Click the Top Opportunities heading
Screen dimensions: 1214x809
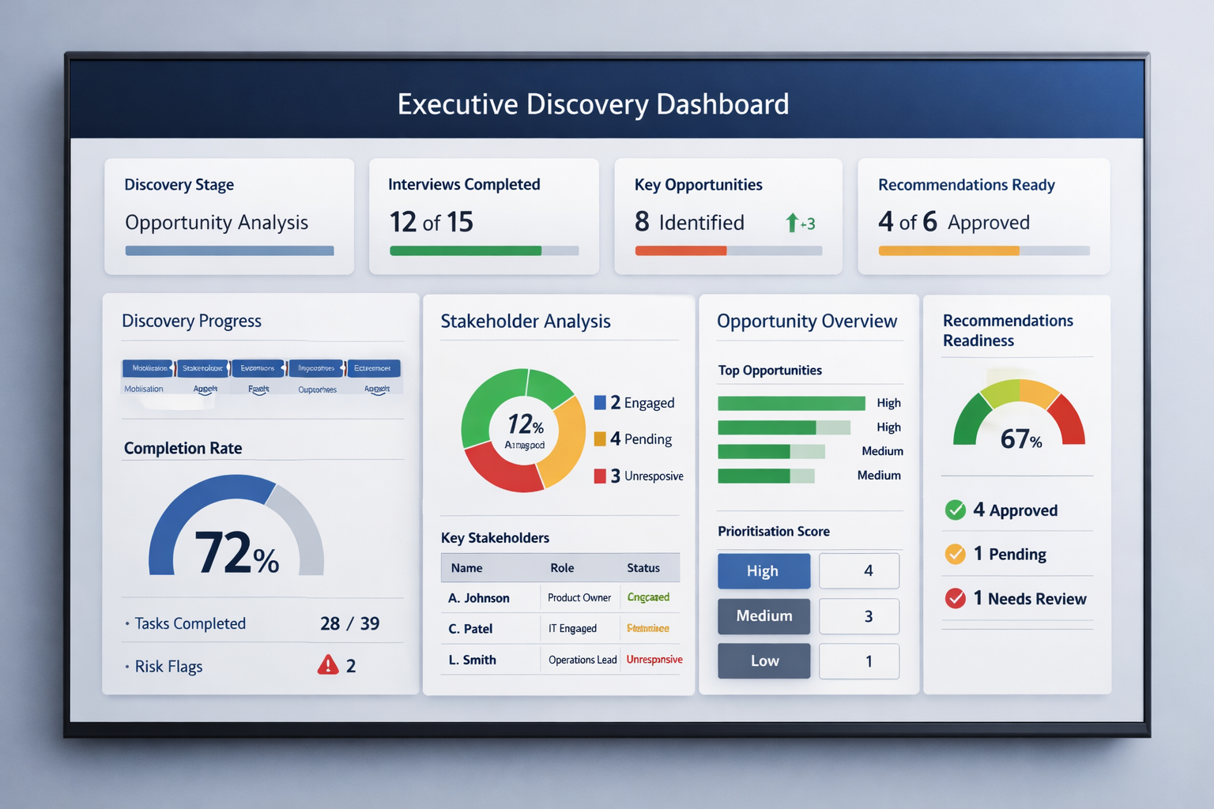[x=770, y=371]
